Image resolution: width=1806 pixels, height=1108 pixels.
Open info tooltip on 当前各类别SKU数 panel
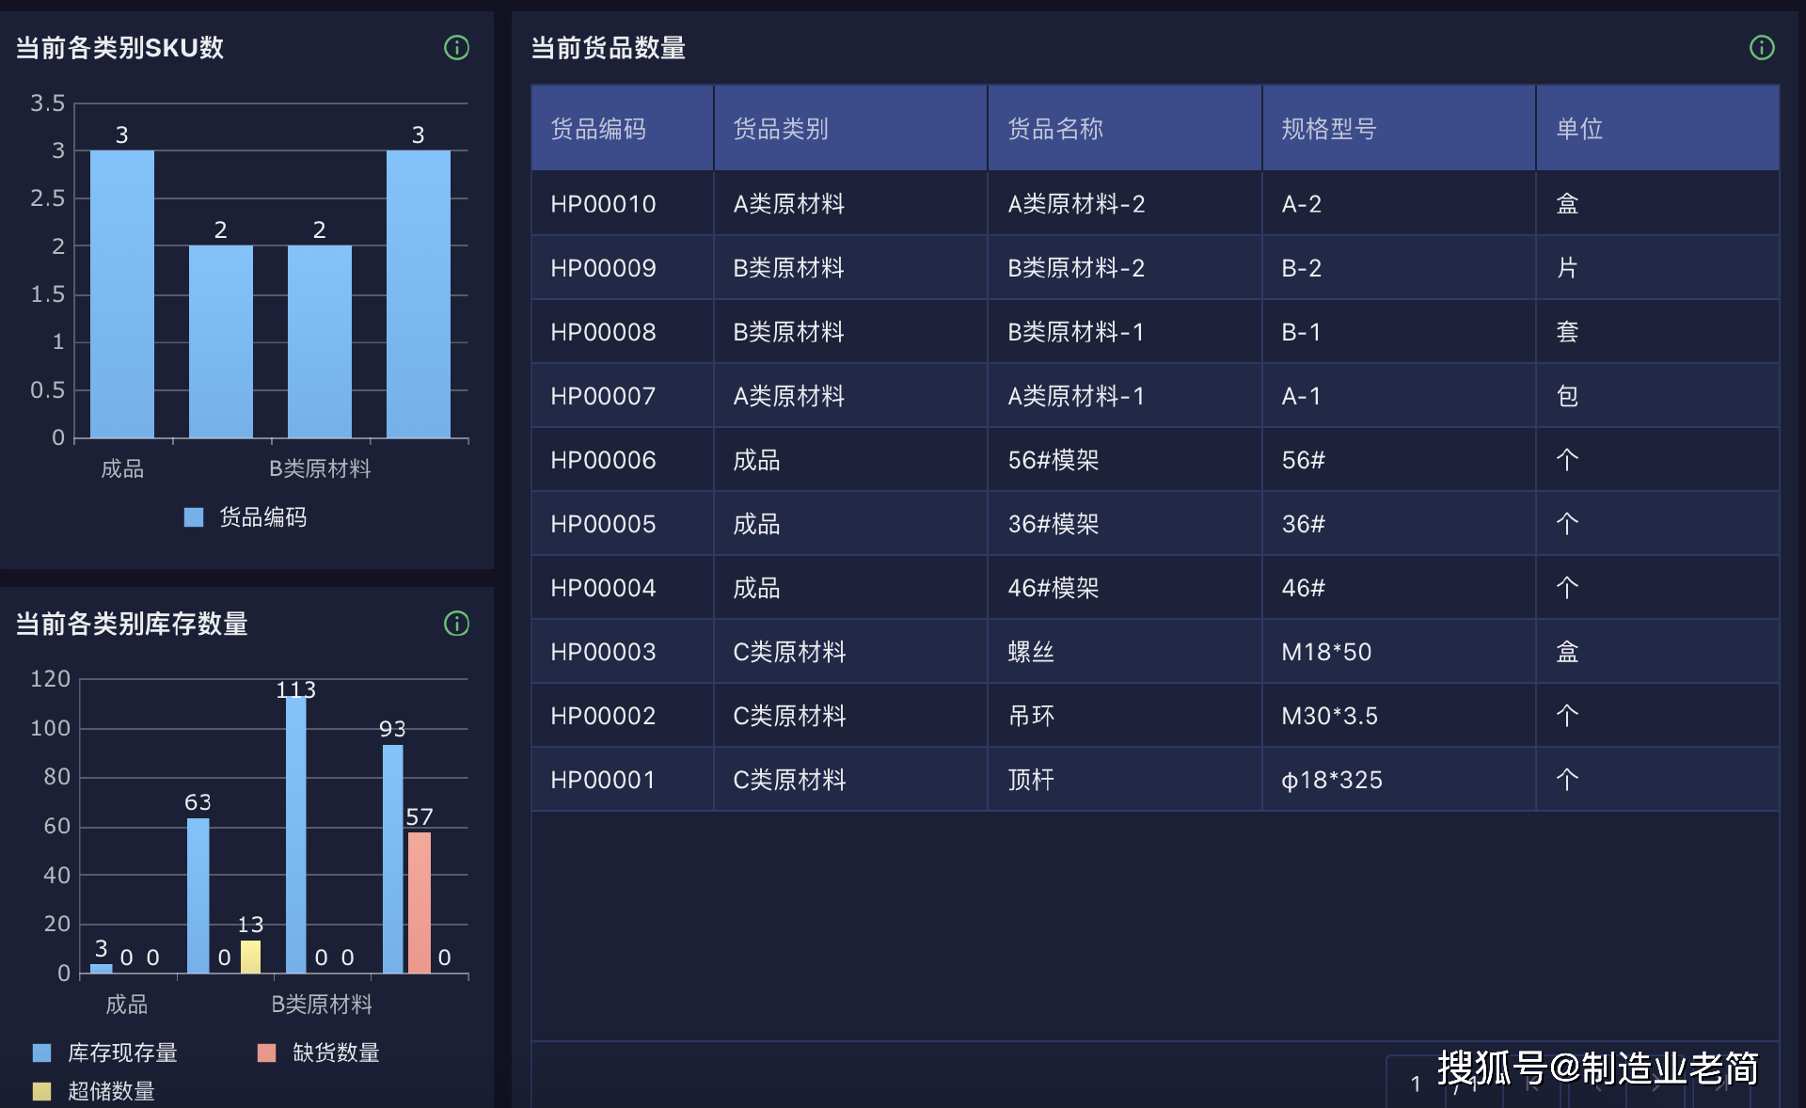457,48
